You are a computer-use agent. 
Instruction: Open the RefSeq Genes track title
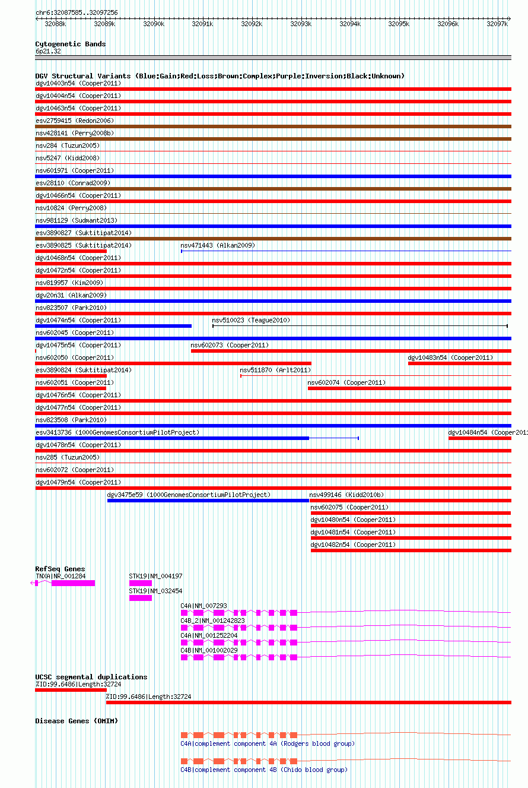pyautogui.click(x=60, y=569)
